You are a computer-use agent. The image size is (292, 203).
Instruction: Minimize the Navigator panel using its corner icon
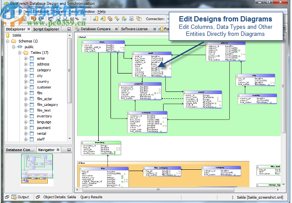pyautogui.click(x=69, y=150)
